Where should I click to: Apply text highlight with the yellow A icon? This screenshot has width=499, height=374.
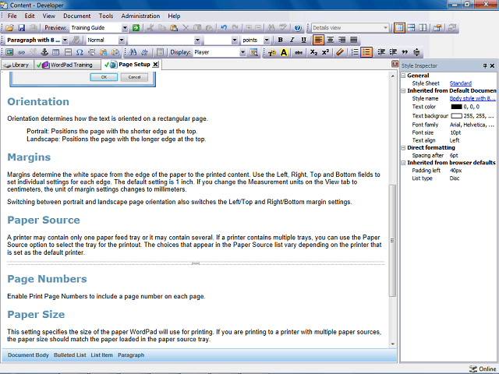click(284, 52)
